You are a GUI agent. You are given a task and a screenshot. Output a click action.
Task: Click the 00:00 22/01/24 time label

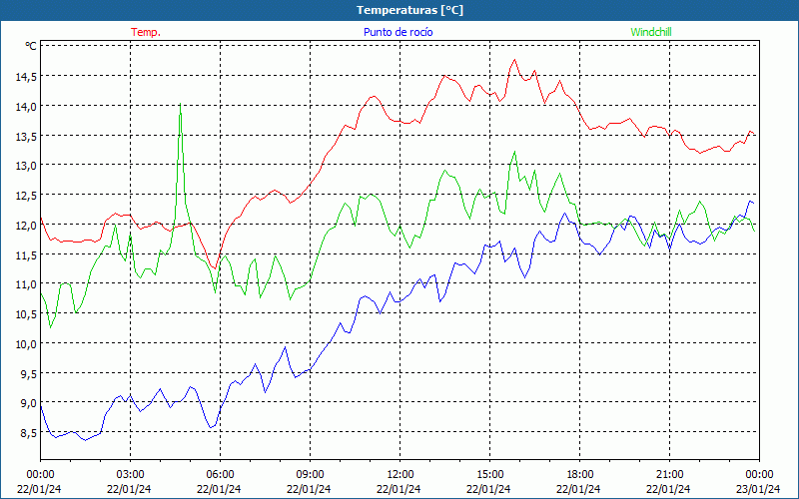40,482
